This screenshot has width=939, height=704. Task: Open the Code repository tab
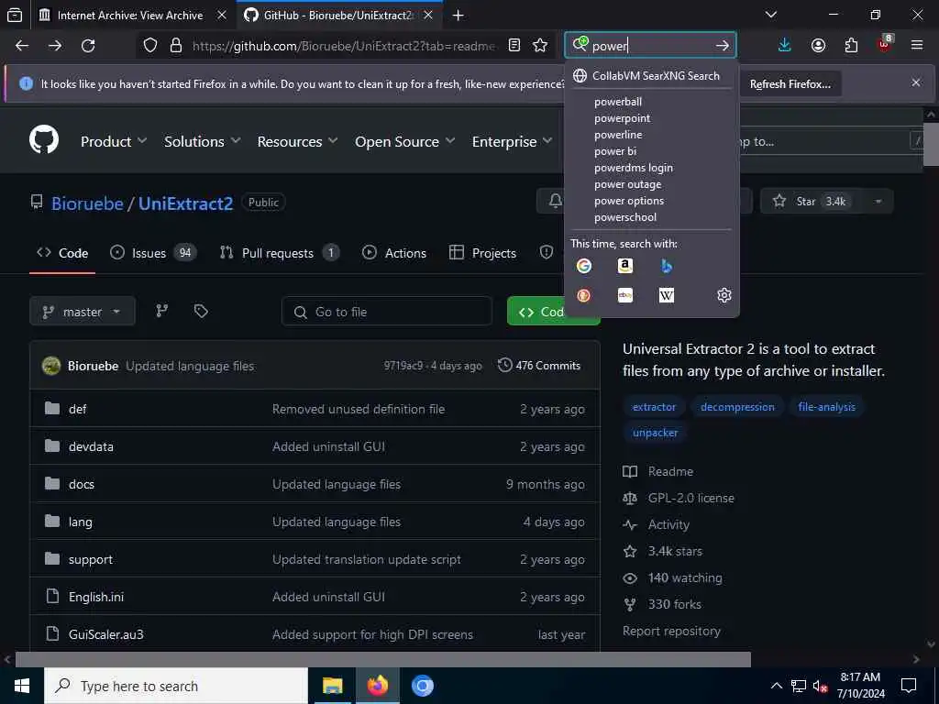[62, 253]
